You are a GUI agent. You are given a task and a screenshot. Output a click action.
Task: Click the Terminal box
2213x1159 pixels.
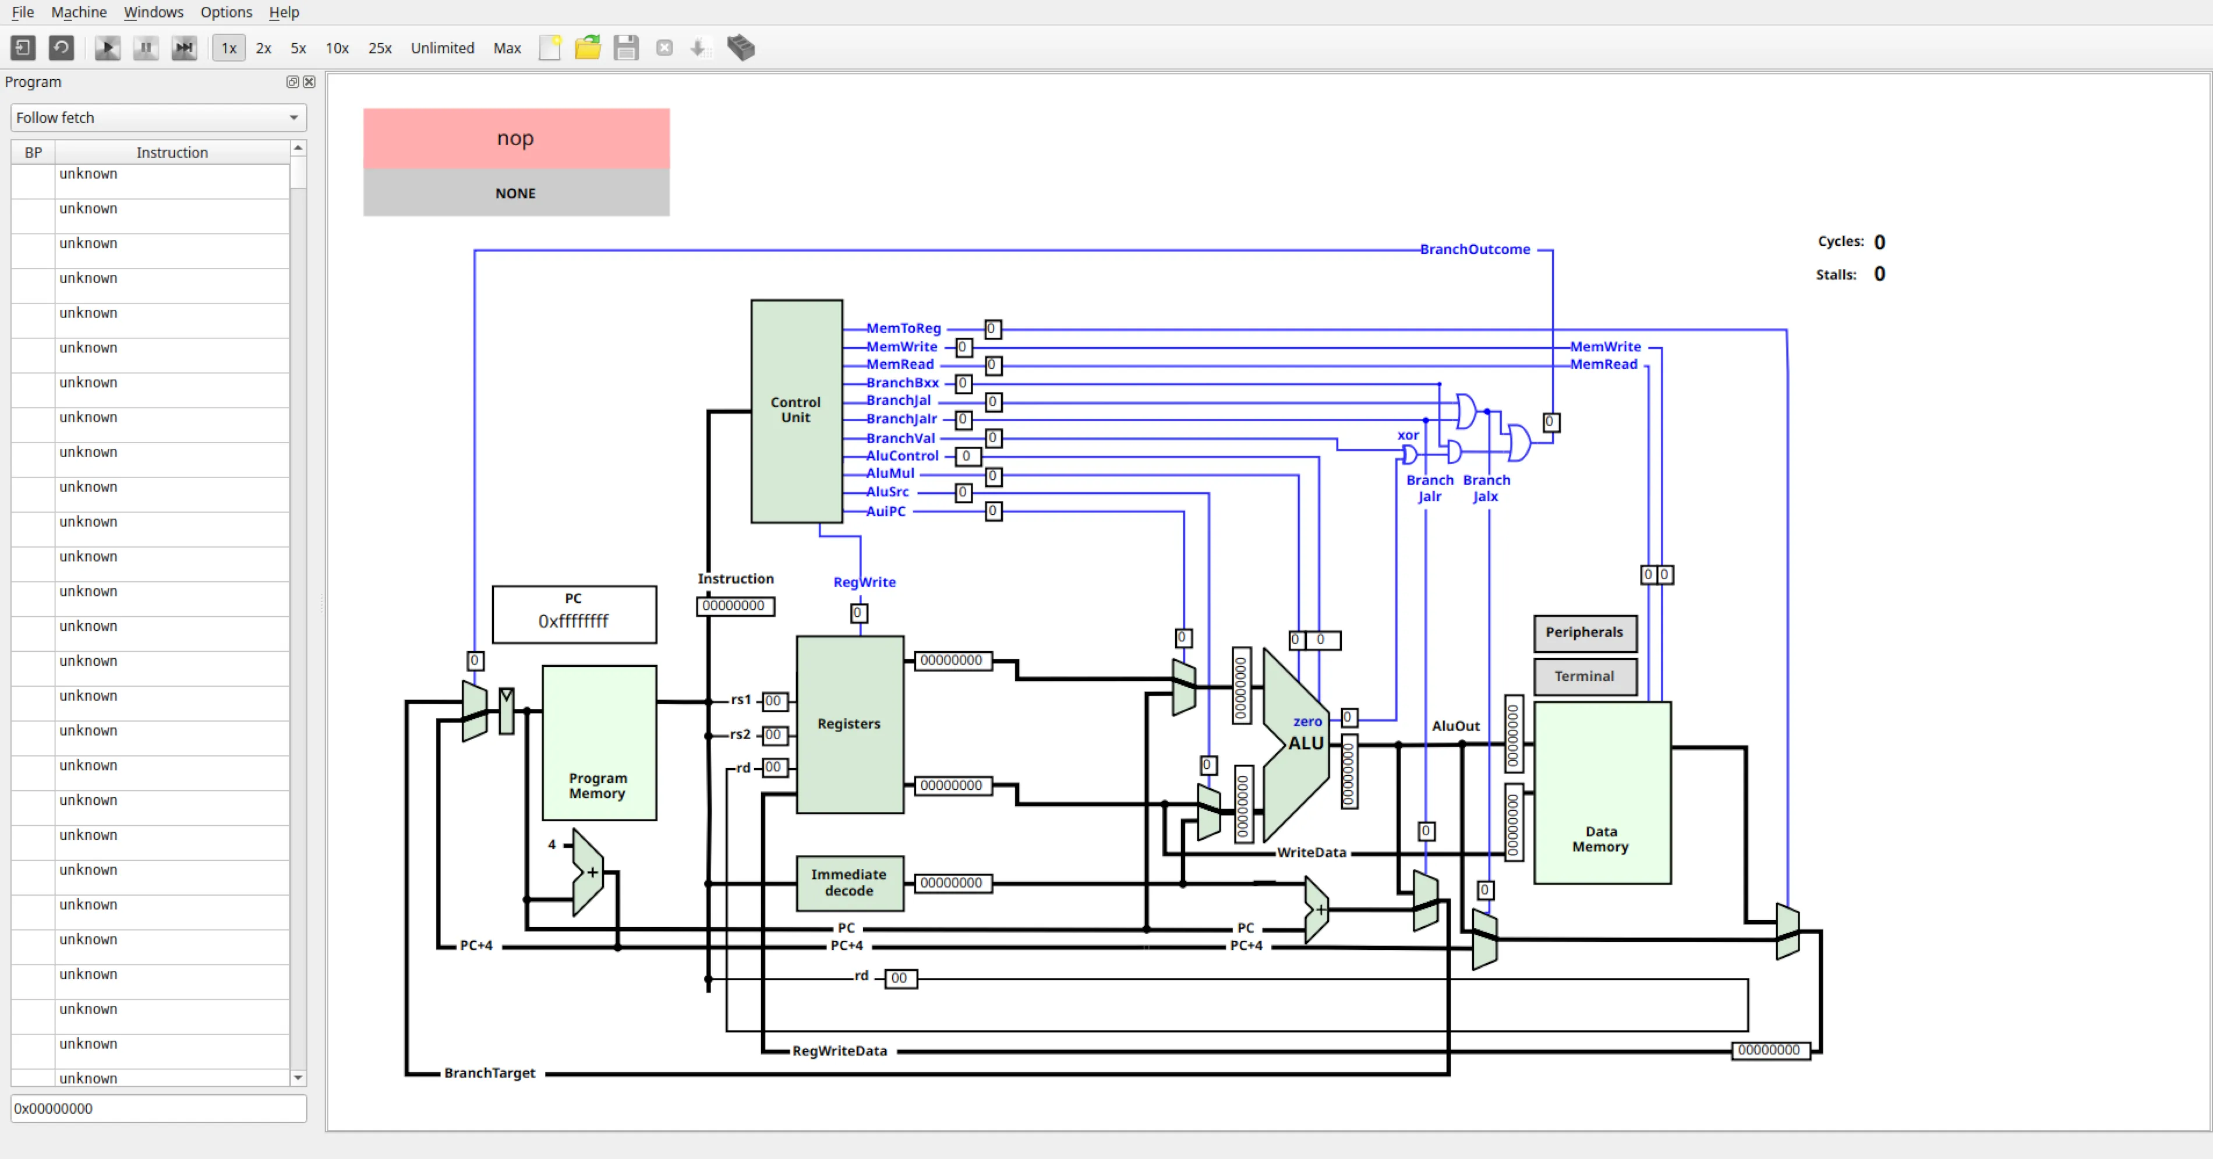click(x=1585, y=676)
